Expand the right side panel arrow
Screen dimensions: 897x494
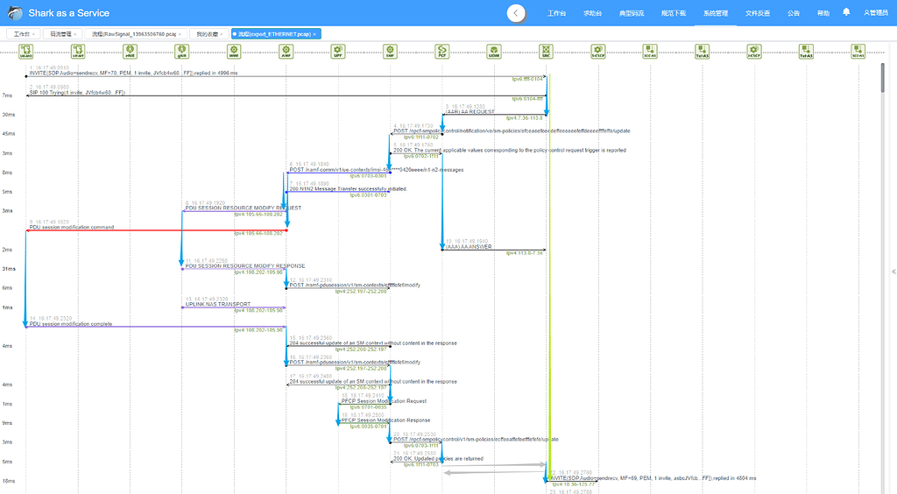point(893,272)
